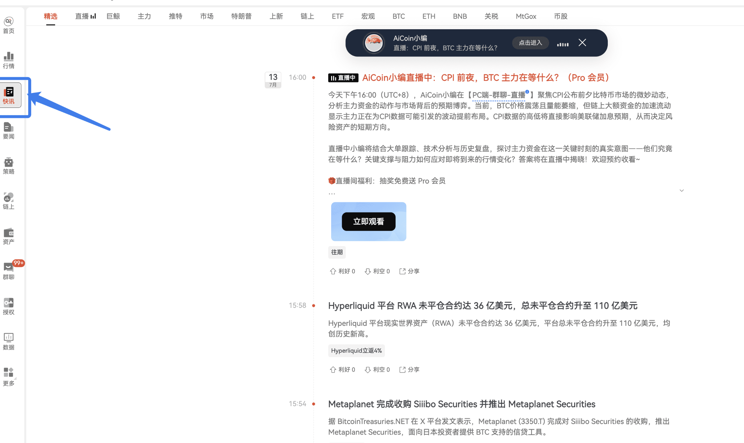
Task: Switch to the 市场 tab
Action: coord(207,16)
